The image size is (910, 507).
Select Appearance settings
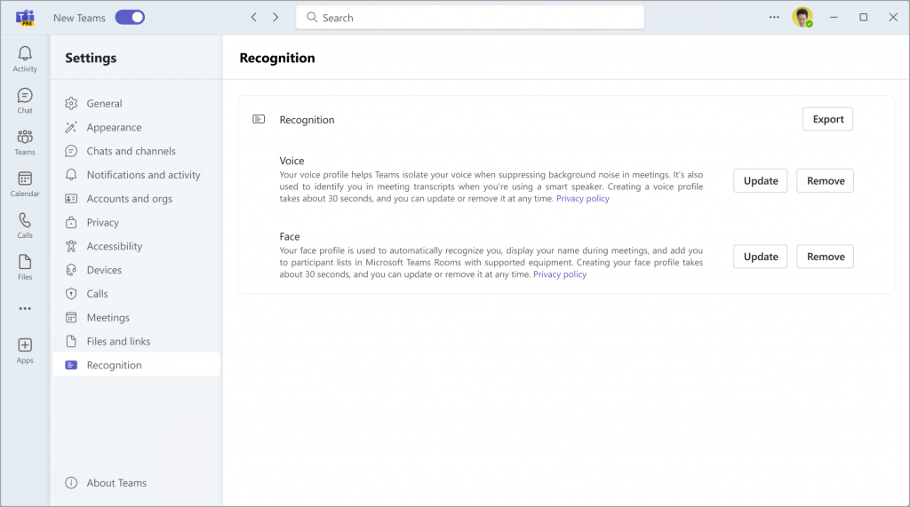136,127
